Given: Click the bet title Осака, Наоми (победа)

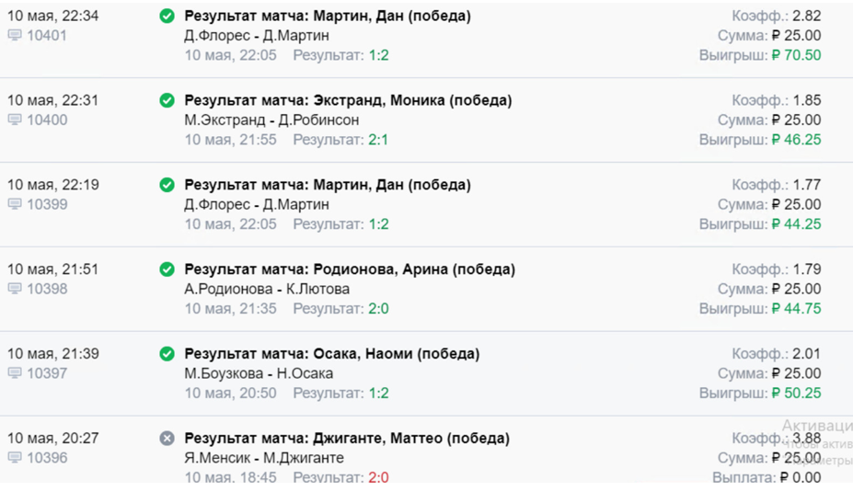Looking at the screenshot, I should click(x=397, y=354).
